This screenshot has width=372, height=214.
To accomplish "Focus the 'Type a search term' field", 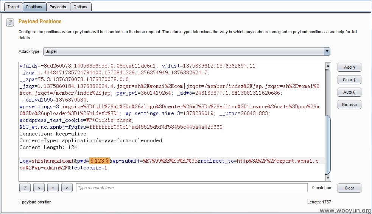I will 192,188.
